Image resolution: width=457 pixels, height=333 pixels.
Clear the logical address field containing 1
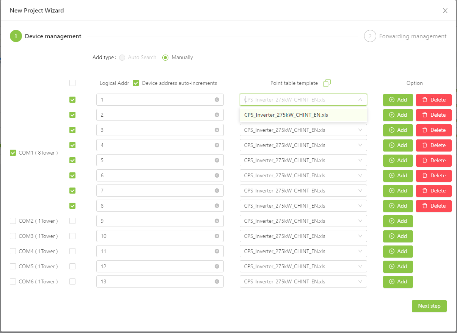[x=217, y=100]
